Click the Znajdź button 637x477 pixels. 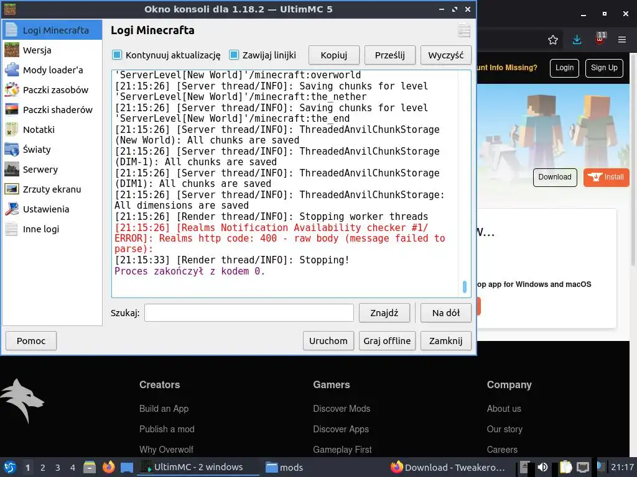[384, 313]
